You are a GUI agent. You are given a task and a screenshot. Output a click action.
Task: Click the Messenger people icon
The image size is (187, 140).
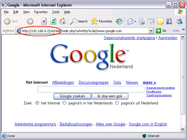[179, 21]
